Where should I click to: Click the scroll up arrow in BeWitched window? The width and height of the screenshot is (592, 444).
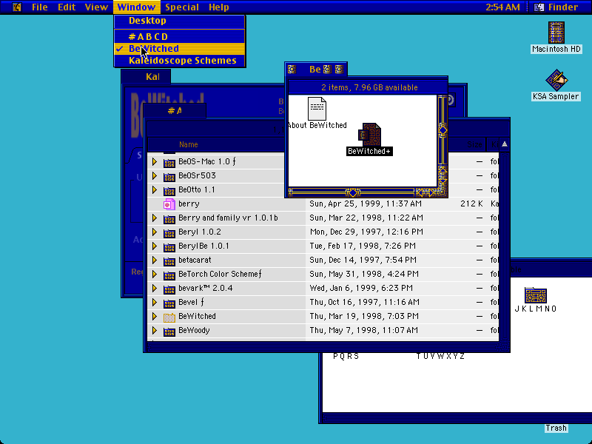443,172
